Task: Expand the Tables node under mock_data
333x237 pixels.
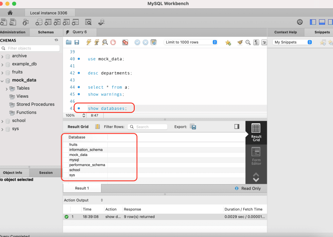Action: pyautogui.click(x=6, y=89)
